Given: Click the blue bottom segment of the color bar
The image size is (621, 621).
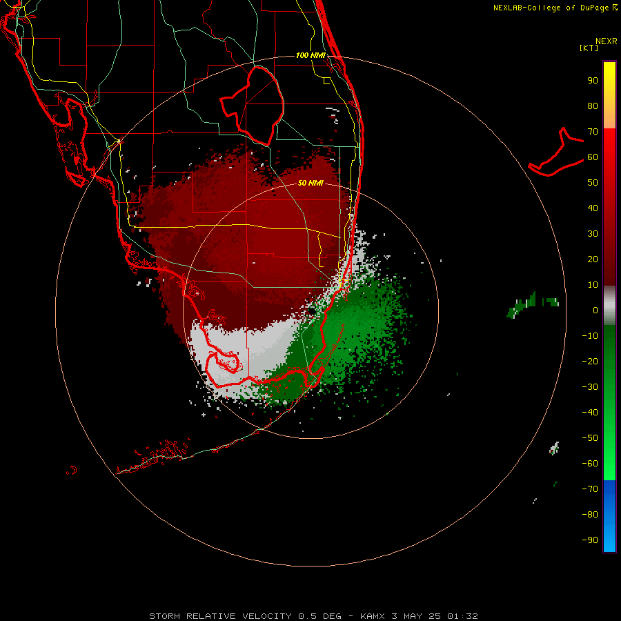Looking at the screenshot, I should (x=609, y=516).
